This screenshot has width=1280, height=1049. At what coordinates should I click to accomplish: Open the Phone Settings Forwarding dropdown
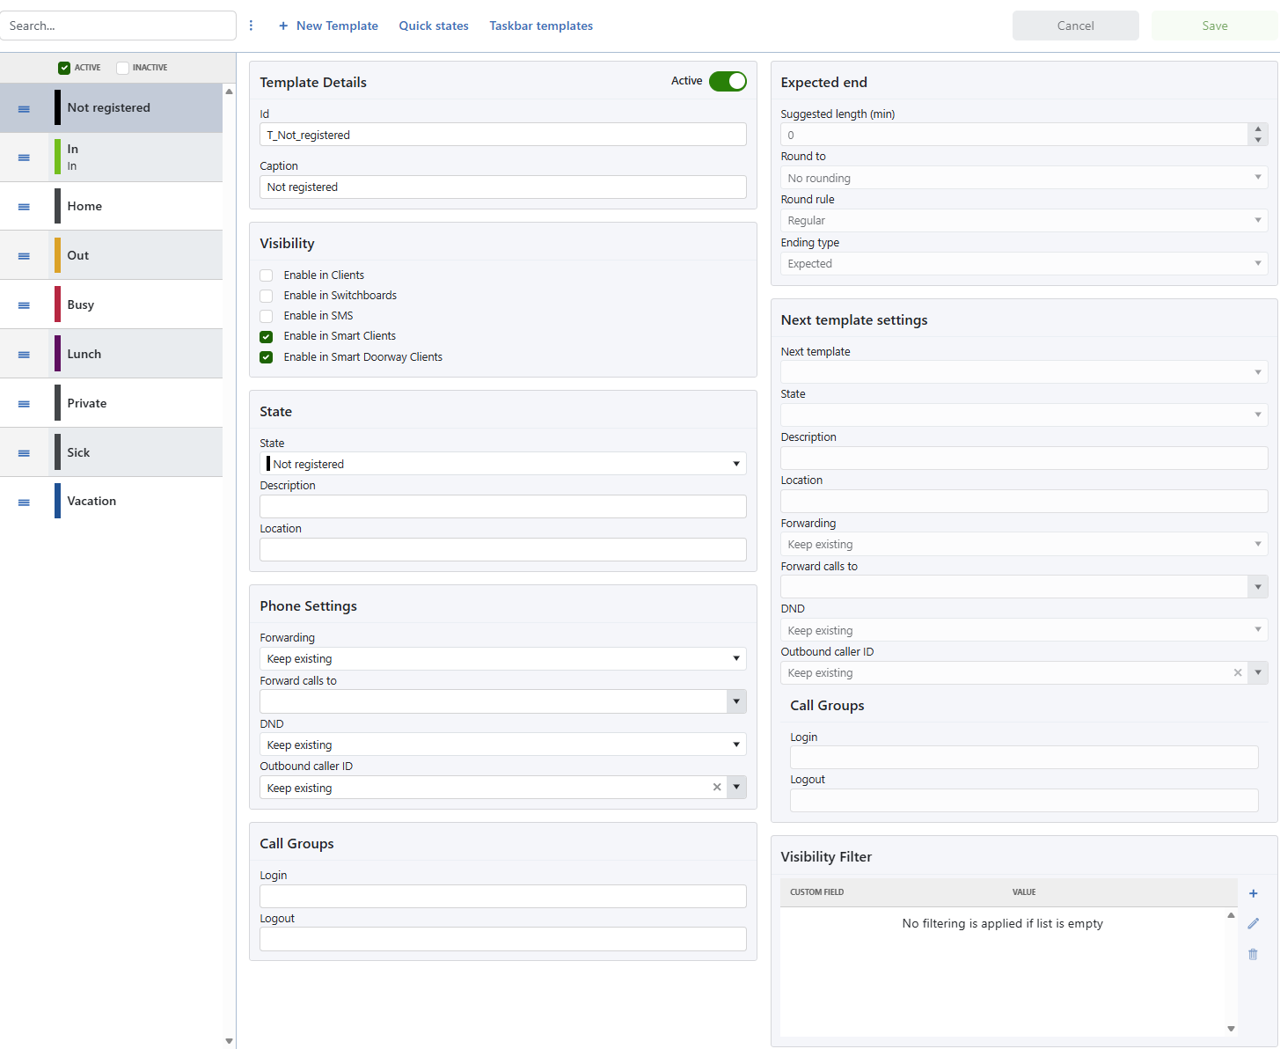click(x=503, y=658)
